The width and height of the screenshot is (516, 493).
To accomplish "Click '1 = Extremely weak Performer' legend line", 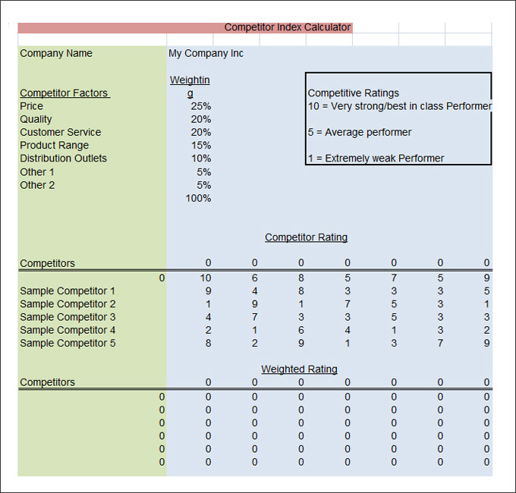I will (x=376, y=159).
